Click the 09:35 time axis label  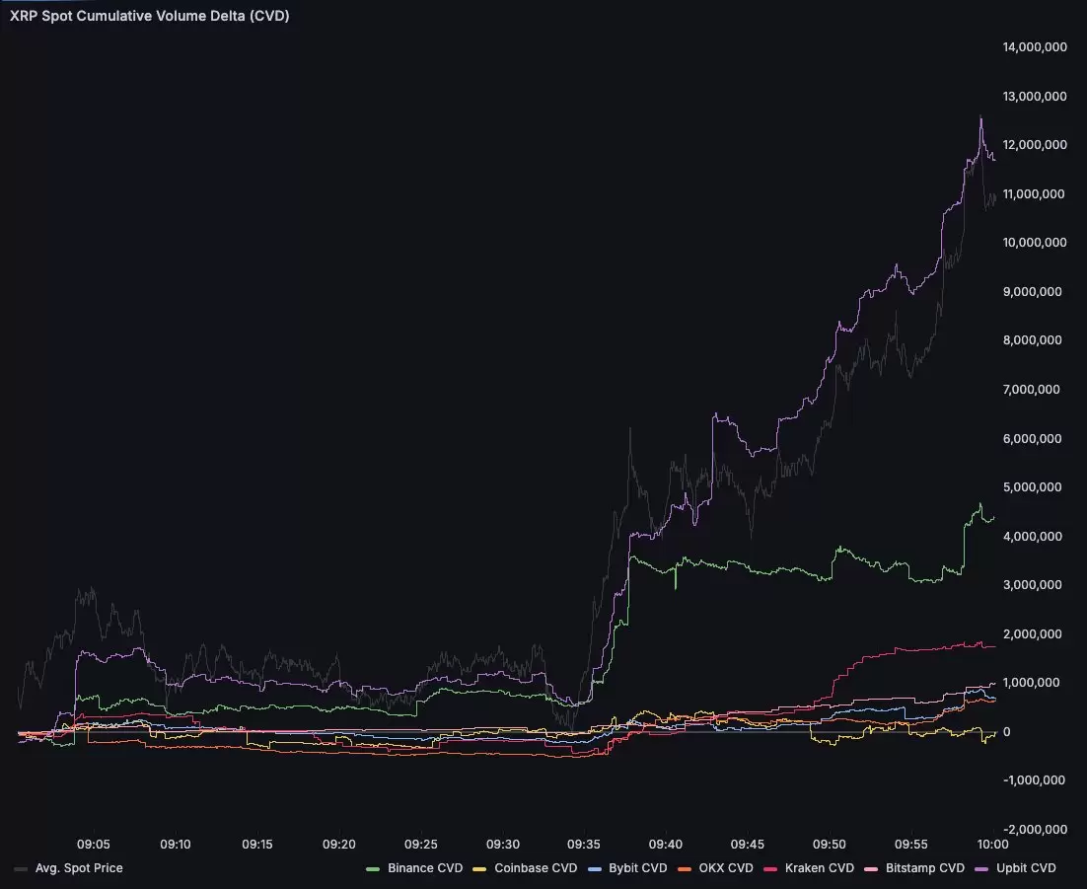584,845
